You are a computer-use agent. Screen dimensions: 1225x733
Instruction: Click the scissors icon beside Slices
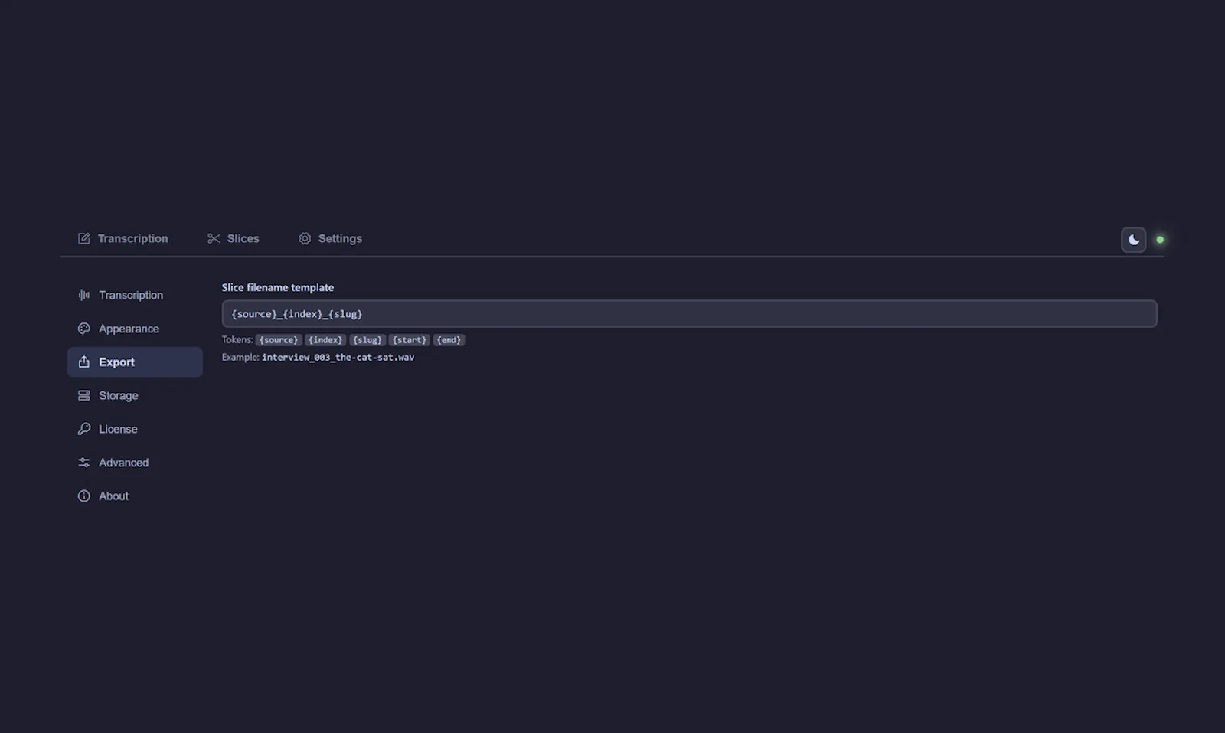214,238
